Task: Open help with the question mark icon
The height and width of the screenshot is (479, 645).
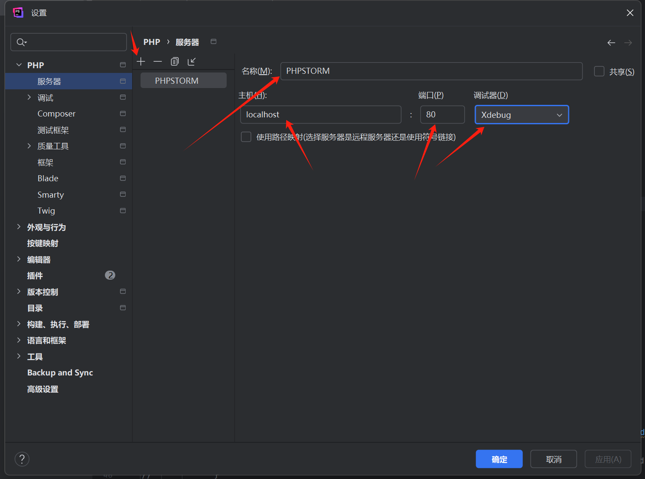Action: 22,459
